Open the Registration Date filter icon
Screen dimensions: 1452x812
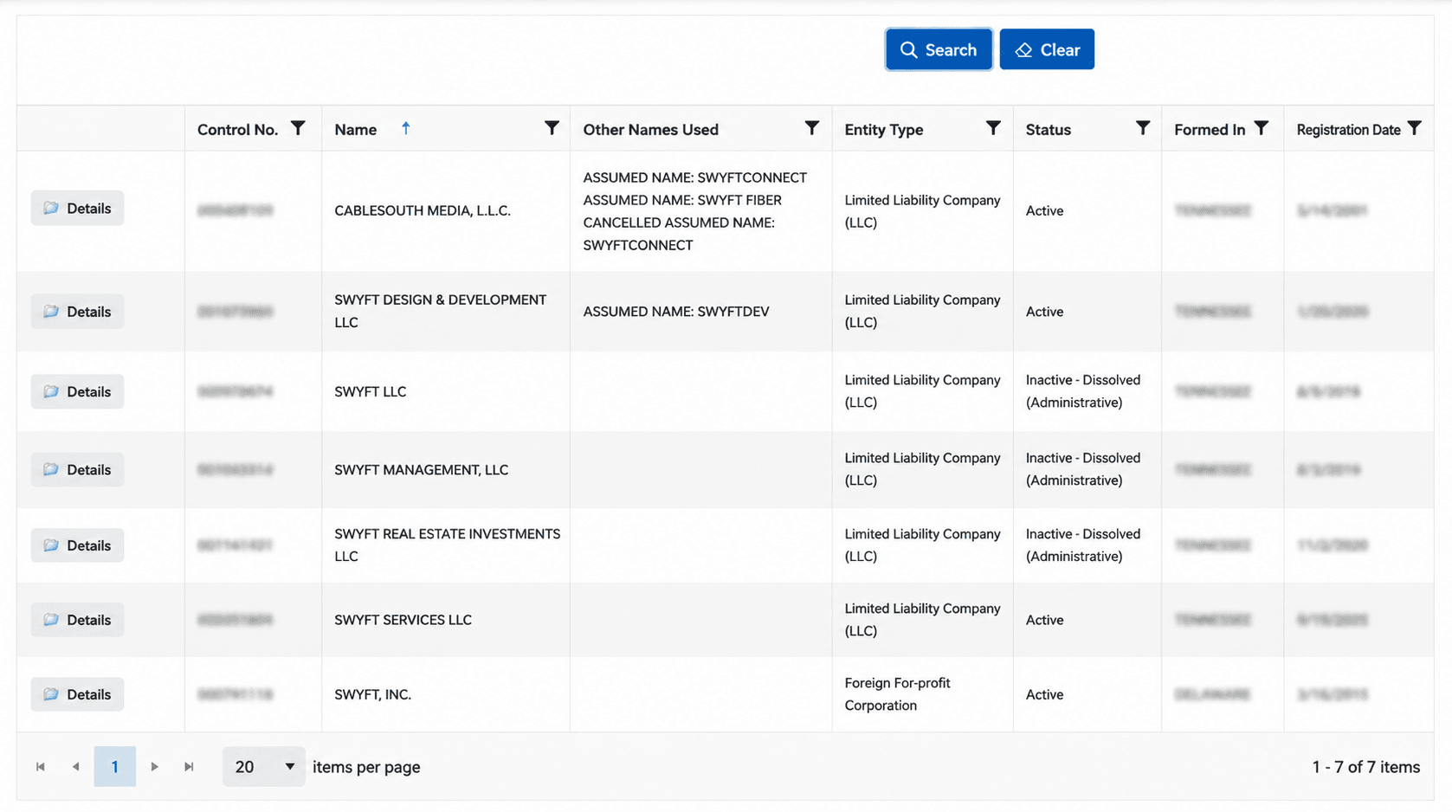point(1414,128)
